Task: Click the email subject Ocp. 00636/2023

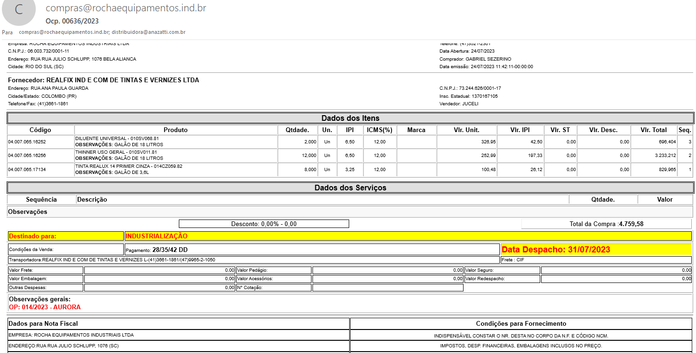Action: pyautogui.click(x=72, y=21)
